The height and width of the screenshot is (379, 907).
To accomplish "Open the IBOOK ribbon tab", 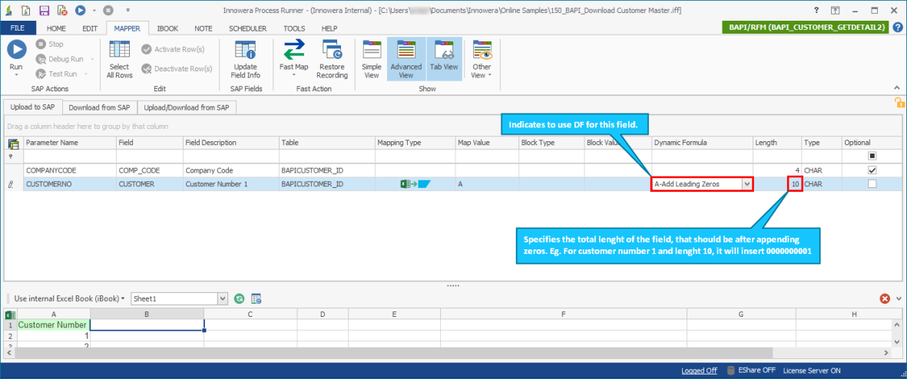I will 167,28.
